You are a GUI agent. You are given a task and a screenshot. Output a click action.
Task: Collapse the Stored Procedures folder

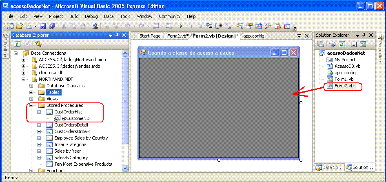tap(31, 105)
